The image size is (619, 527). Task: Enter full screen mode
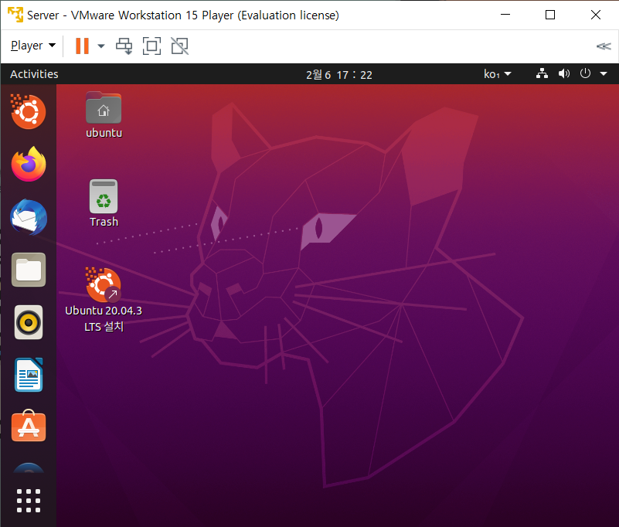click(151, 46)
